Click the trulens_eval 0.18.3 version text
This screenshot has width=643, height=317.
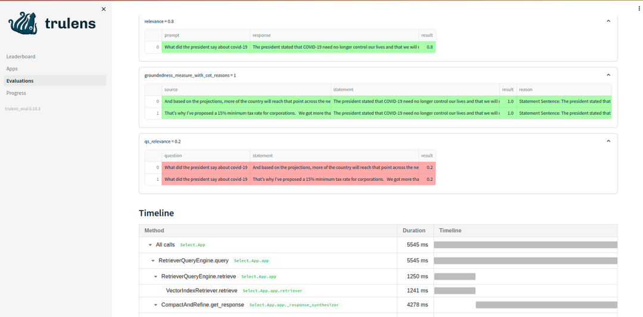point(22,109)
